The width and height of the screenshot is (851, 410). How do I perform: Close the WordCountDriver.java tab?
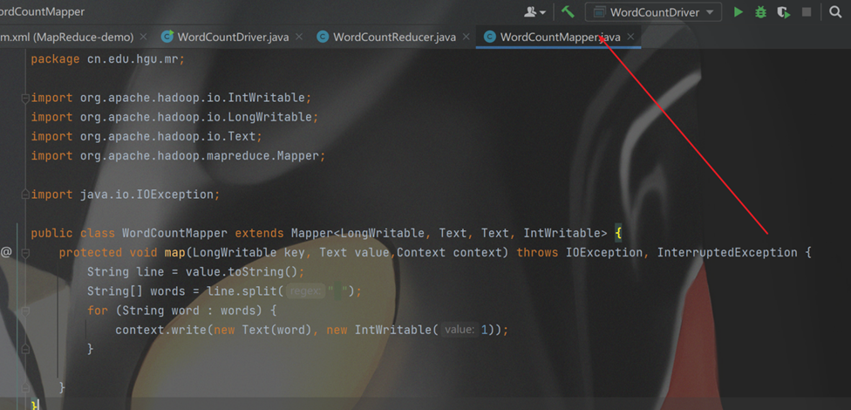click(300, 37)
